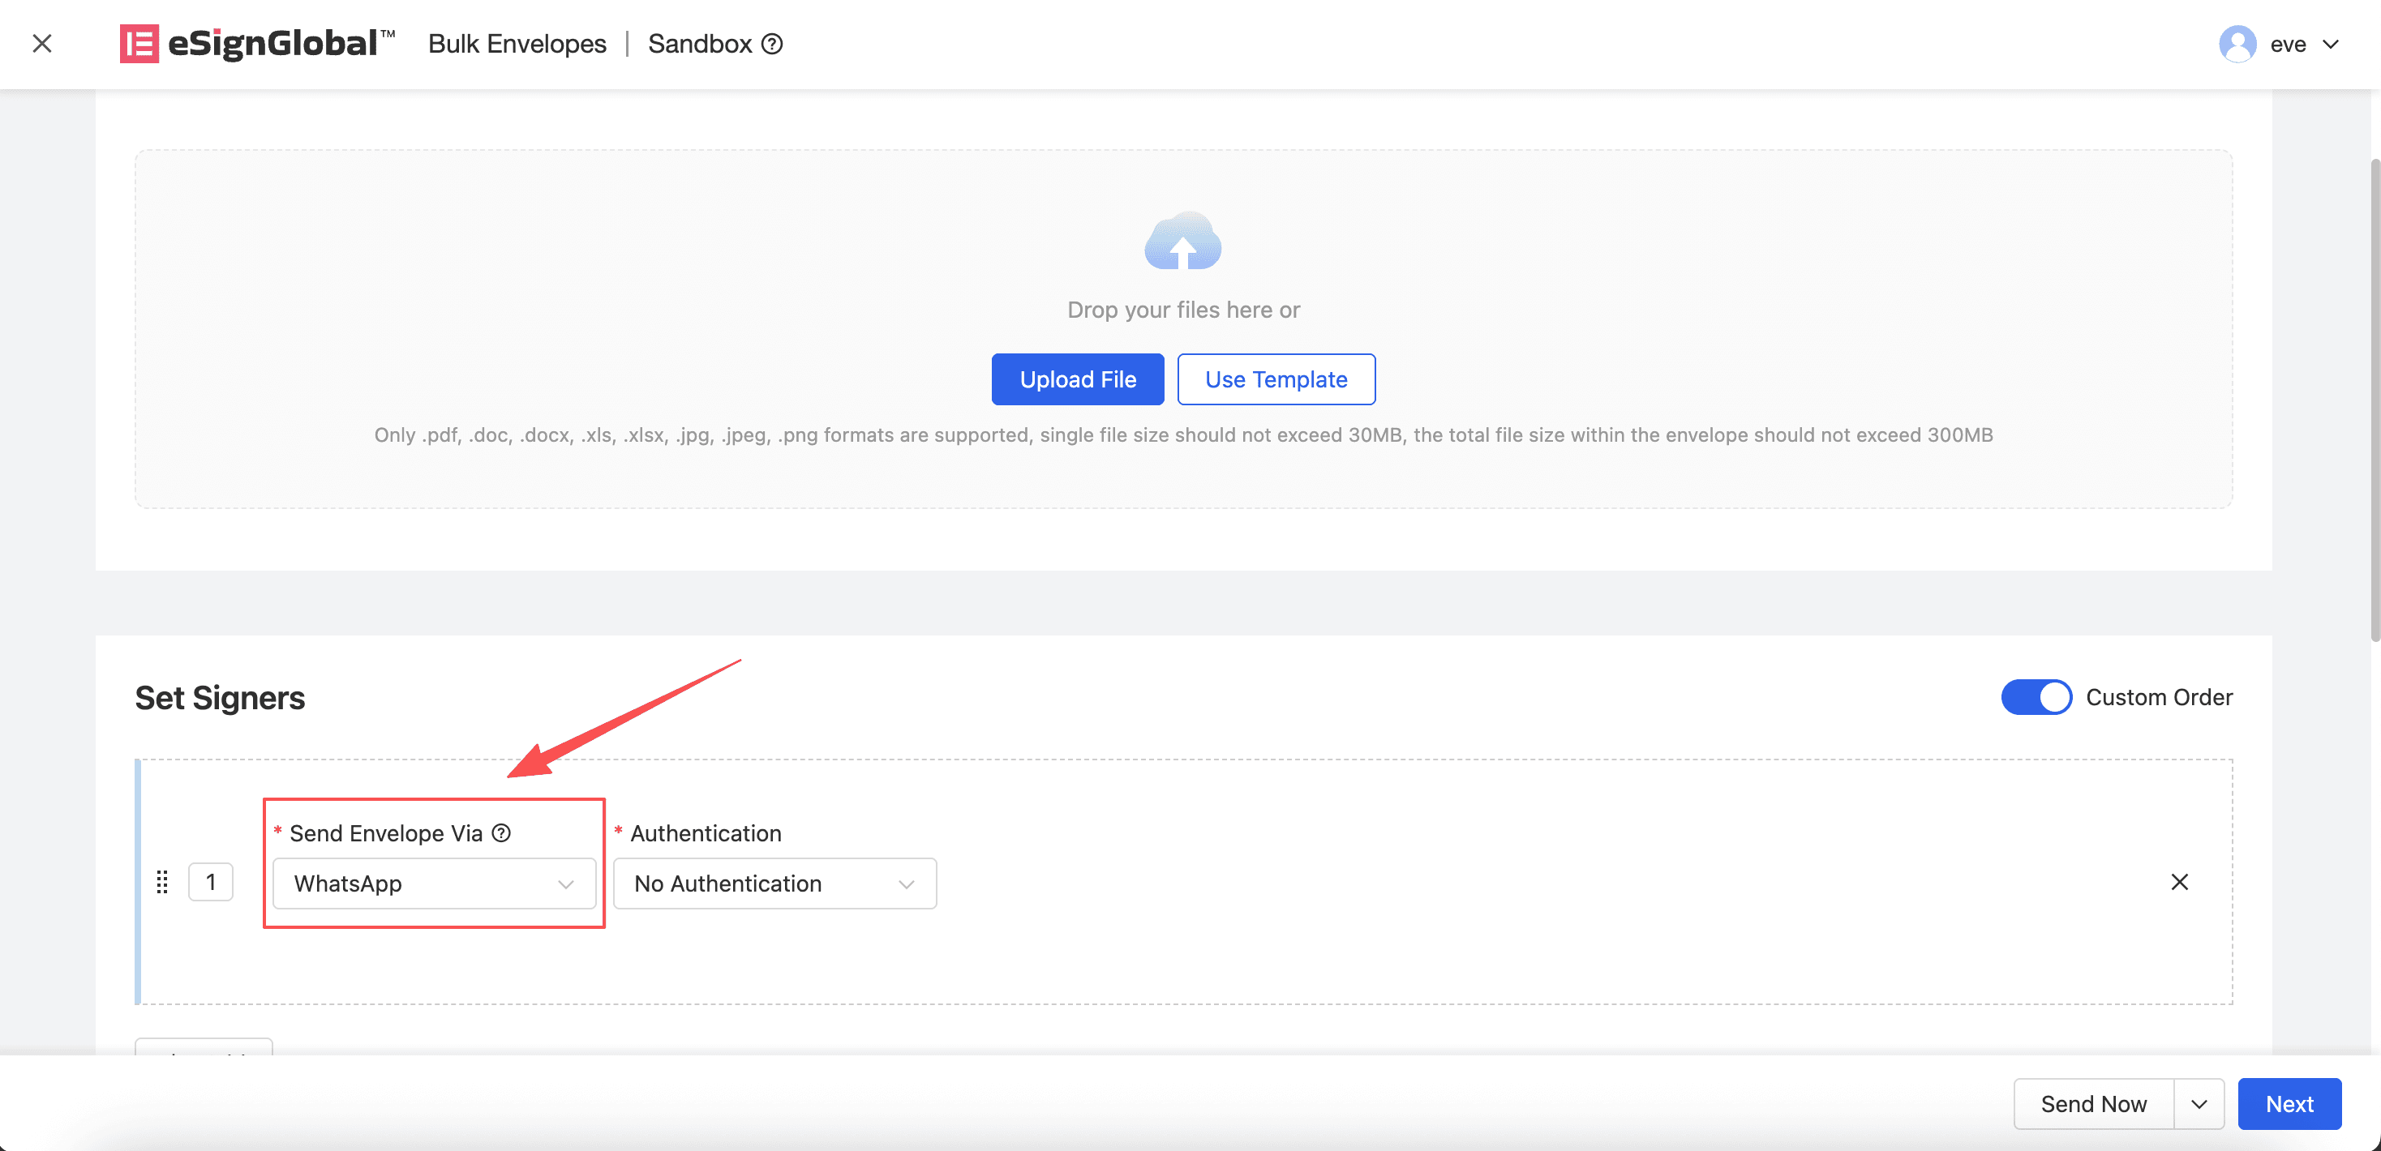Screen dimensions: 2381x1151
Task: Close the Bulk Envelopes editor
Action: tap(41, 44)
